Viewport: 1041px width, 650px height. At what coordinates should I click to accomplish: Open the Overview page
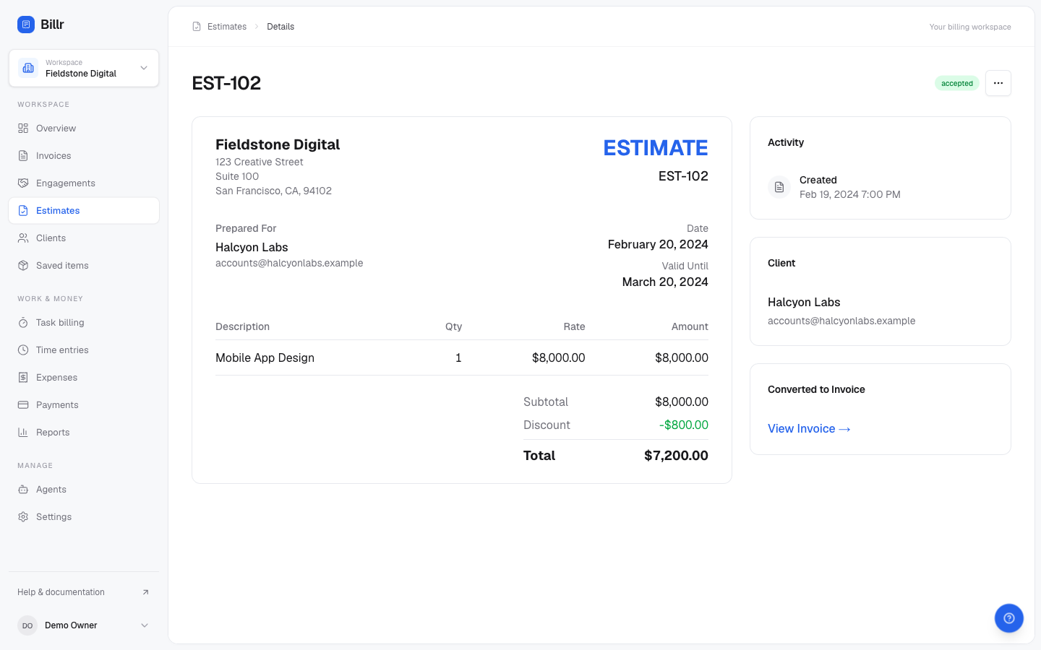pyautogui.click(x=84, y=129)
